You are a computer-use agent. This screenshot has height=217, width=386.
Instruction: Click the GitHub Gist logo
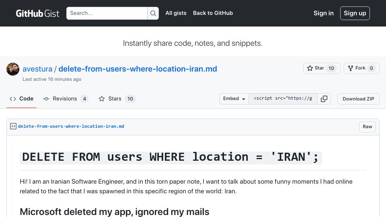[x=37, y=13]
